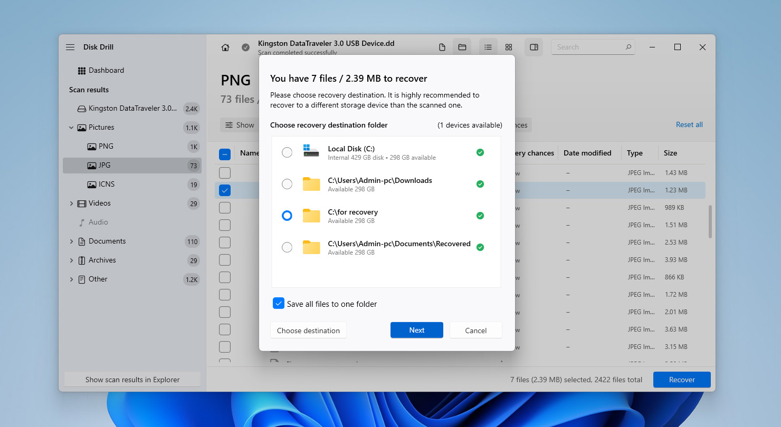
Task: Expand the Videos tree node
Action: [71, 203]
